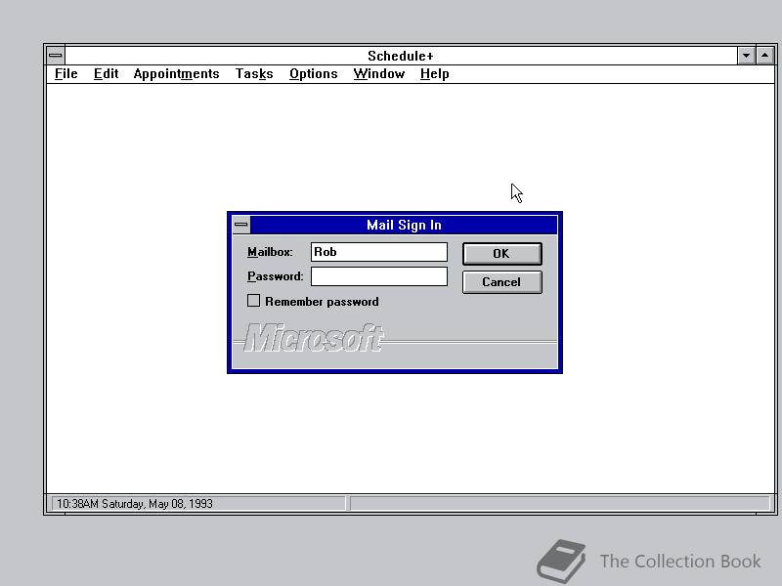Open the Schedule+ window control menu box
Viewport: 782px width, 586px height.
point(56,56)
